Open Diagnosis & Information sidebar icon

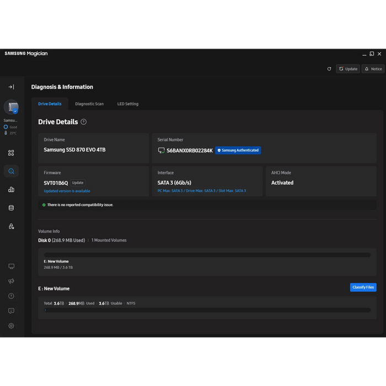[x=11, y=171]
